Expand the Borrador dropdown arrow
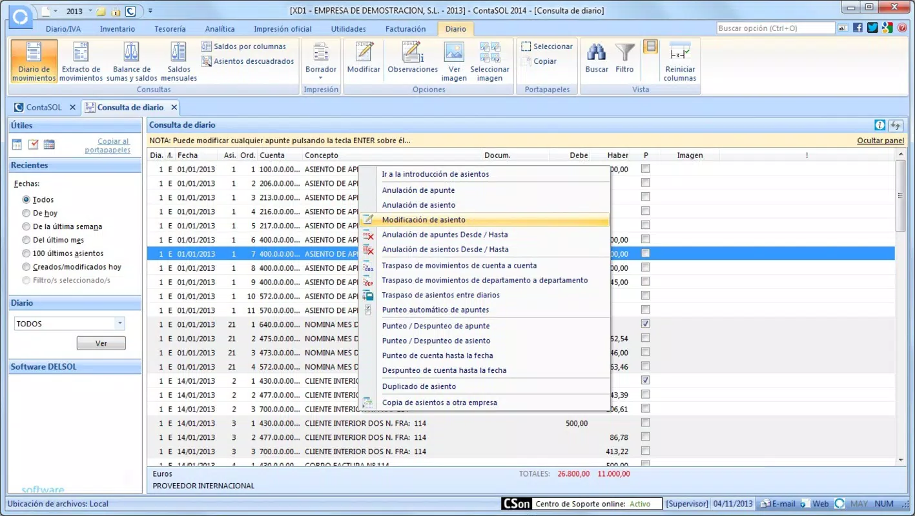Image resolution: width=915 pixels, height=516 pixels. (x=321, y=77)
